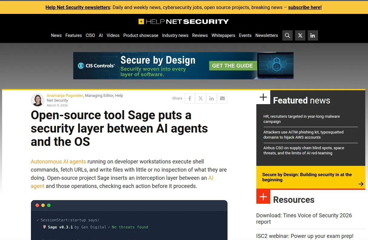368x240 pixels.
Task: Click the GET THE GUIDE banner button
Action: 232,66
